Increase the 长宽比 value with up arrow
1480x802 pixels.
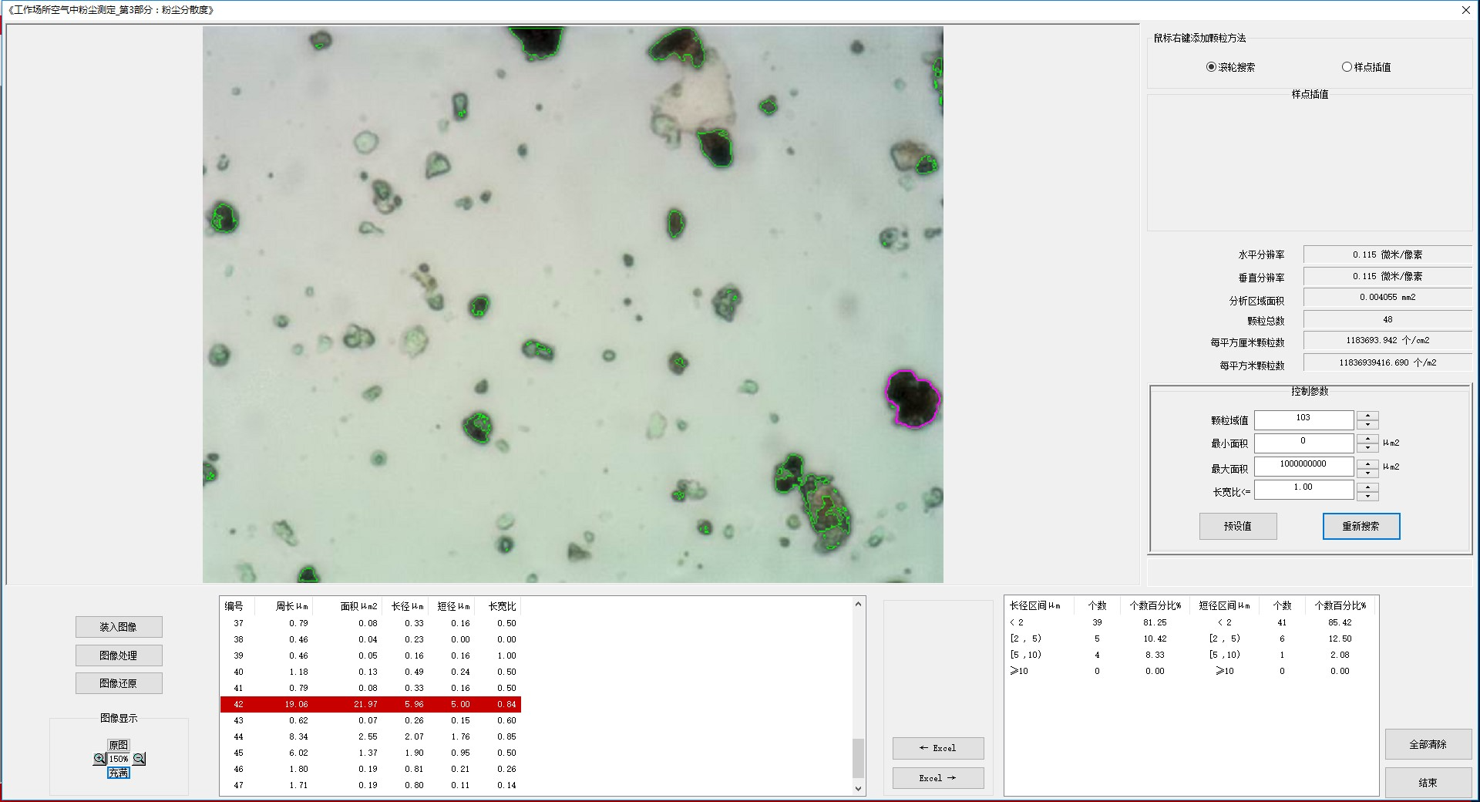click(1367, 486)
